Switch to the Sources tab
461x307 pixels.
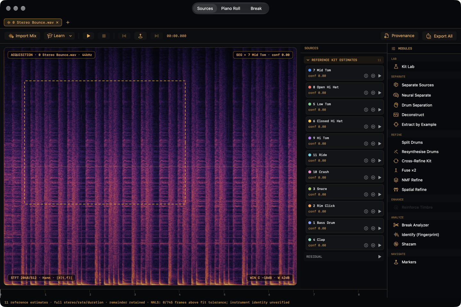pyautogui.click(x=205, y=9)
